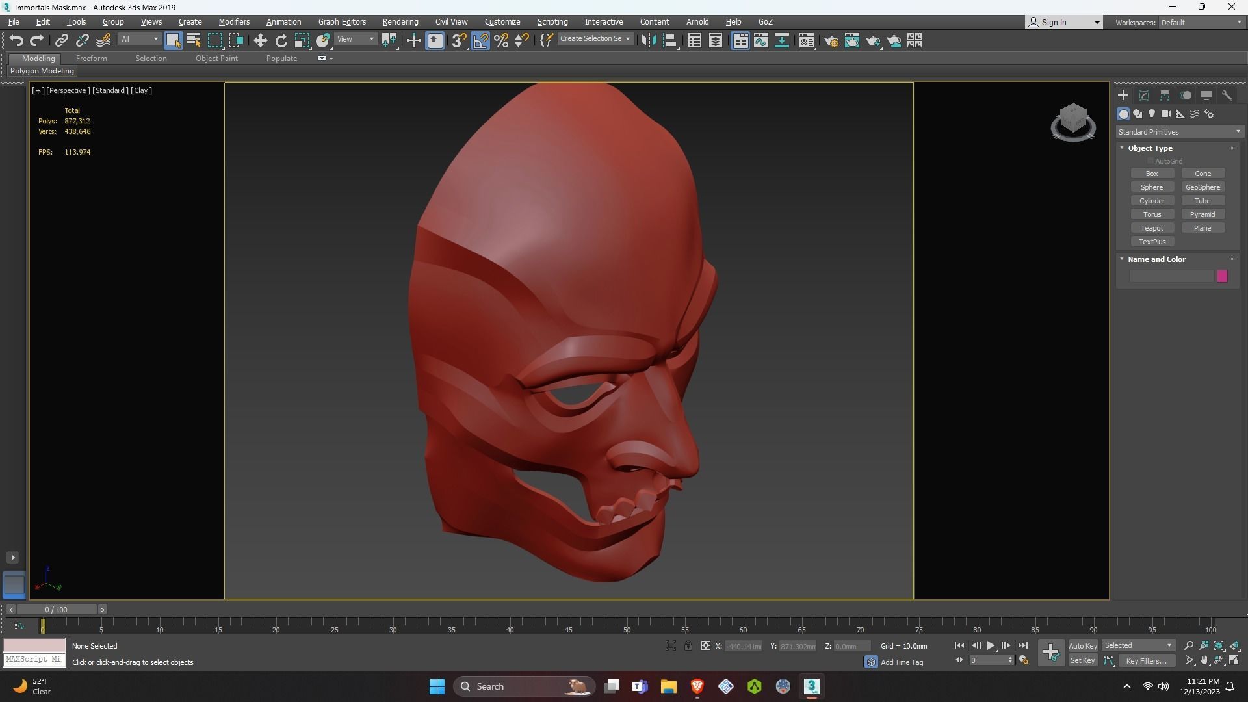Screen dimensions: 1248x702
Task: Toggle Absolute/Offset transform type-in mode
Action: click(x=706, y=645)
